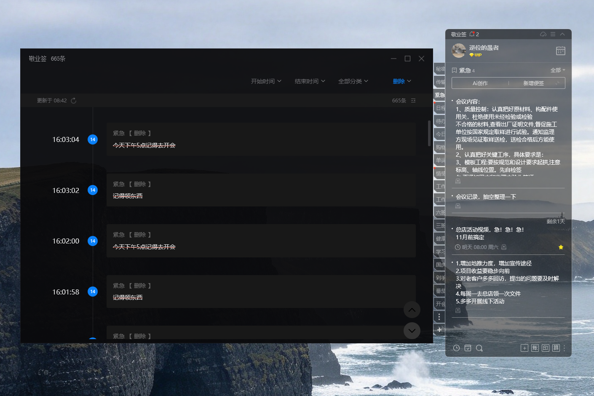The height and width of the screenshot is (396, 594).
Task: Select the 16:02:00 entry 今天下午5点记得去开会
Action: point(261,241)
